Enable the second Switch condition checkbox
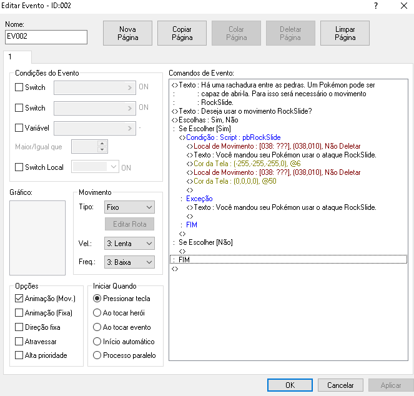Image resolution: width=414 pixels, height=396 pixels. (x=19, y=108)
